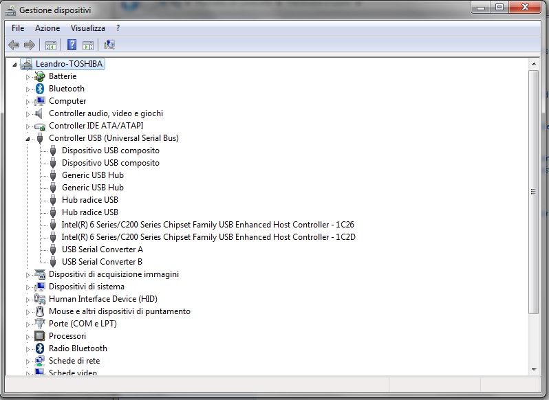
Task: Collapse Controller USB (Universal Serial Bus)
Action: click(28, 139)
